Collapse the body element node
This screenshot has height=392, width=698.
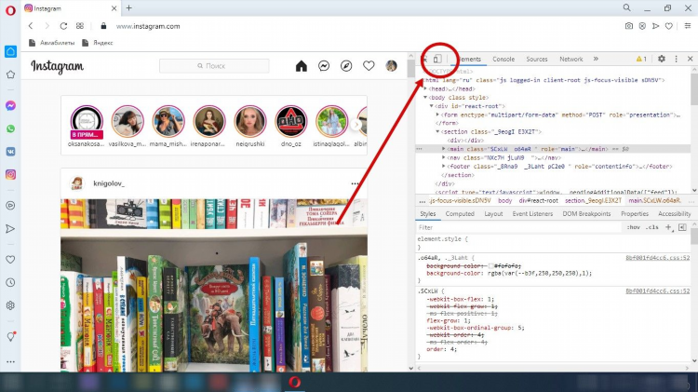pos(426,97)
